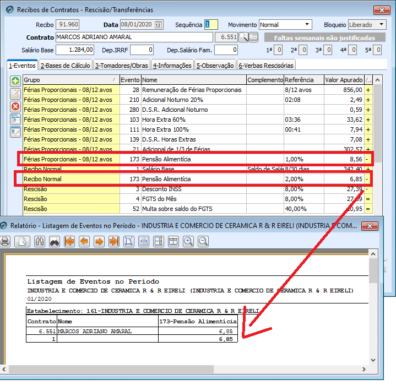396x385 pixels.
Task: Switch to the 2-Bases de Cálculo tab
Action: 65,66
